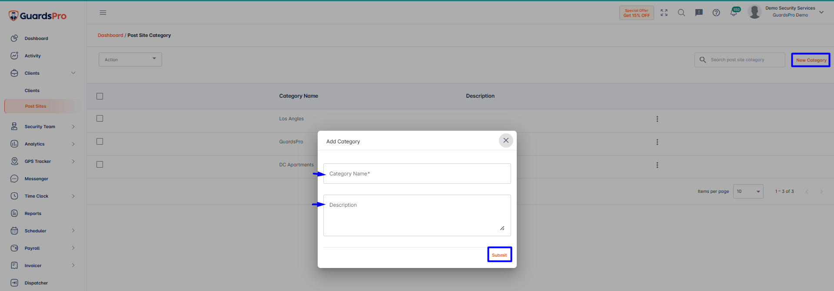This screenshot has width=834, height=291.
Task: Open the feedback chat icon in header
Action: coord(699,13)
